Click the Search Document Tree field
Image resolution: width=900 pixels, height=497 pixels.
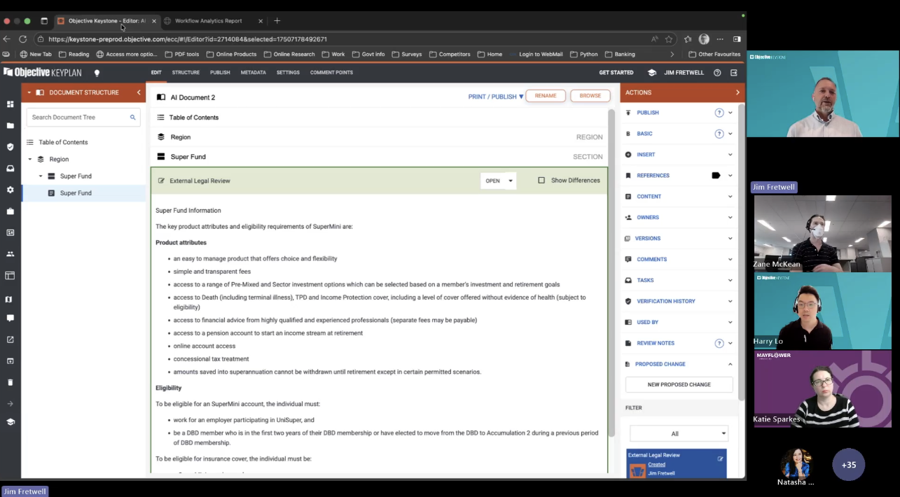coord(78,118)
